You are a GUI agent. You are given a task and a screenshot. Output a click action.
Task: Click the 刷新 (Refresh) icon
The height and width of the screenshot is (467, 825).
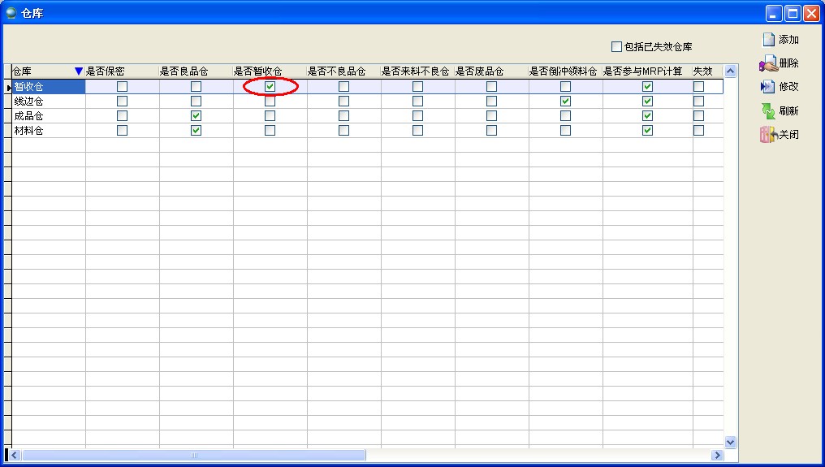pyautogui.click(x=768, y=111)
